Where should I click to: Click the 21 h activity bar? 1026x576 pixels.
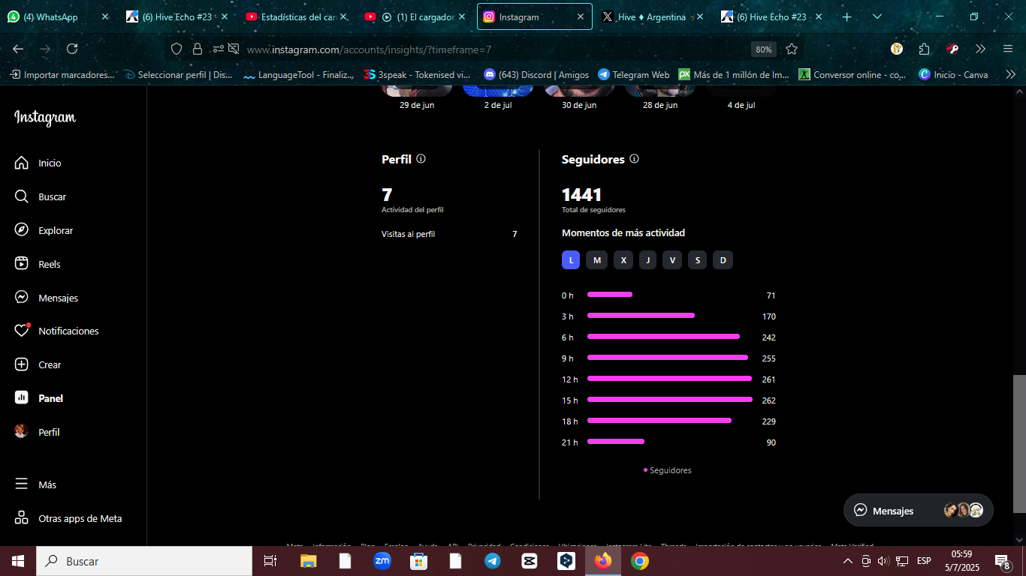click(x=616, y=442)
